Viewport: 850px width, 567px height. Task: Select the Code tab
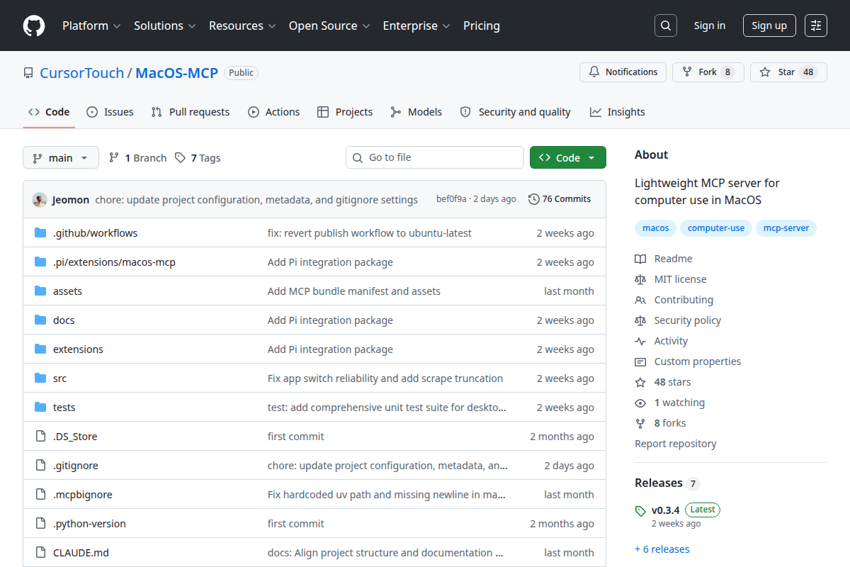pos(49,112)
